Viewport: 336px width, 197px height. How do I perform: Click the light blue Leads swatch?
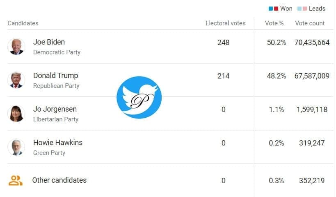[x=299, y=9]
